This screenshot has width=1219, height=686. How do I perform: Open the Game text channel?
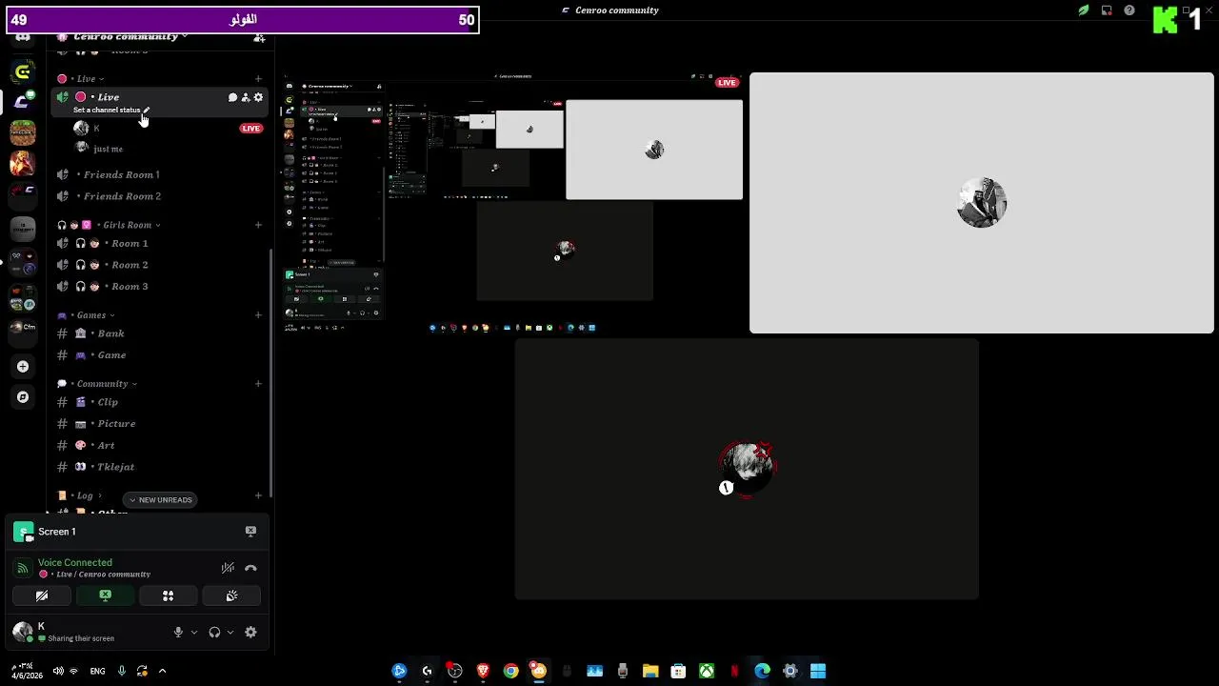[161, 355]
